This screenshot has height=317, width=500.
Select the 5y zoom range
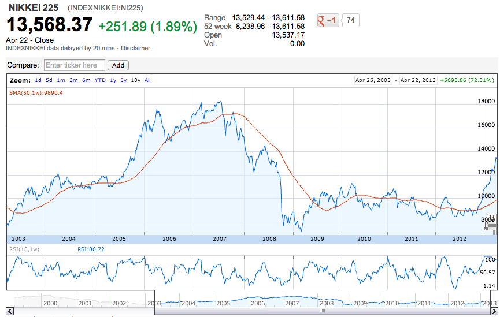pos(123,80)
